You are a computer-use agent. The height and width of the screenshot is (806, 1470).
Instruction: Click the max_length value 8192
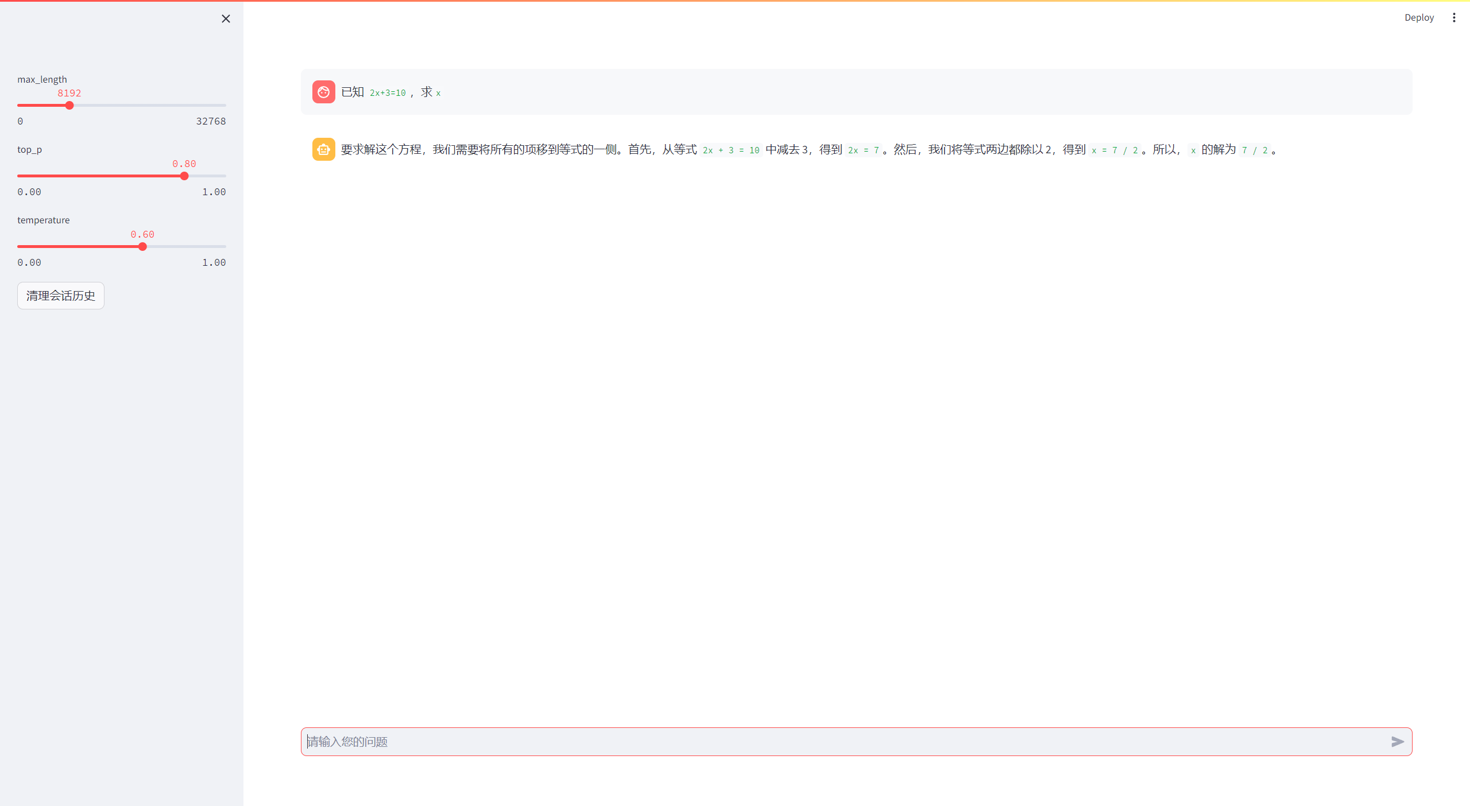[x=69, y=92]
